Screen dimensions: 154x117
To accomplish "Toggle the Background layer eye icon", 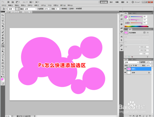I will click(x=125, y=73).
